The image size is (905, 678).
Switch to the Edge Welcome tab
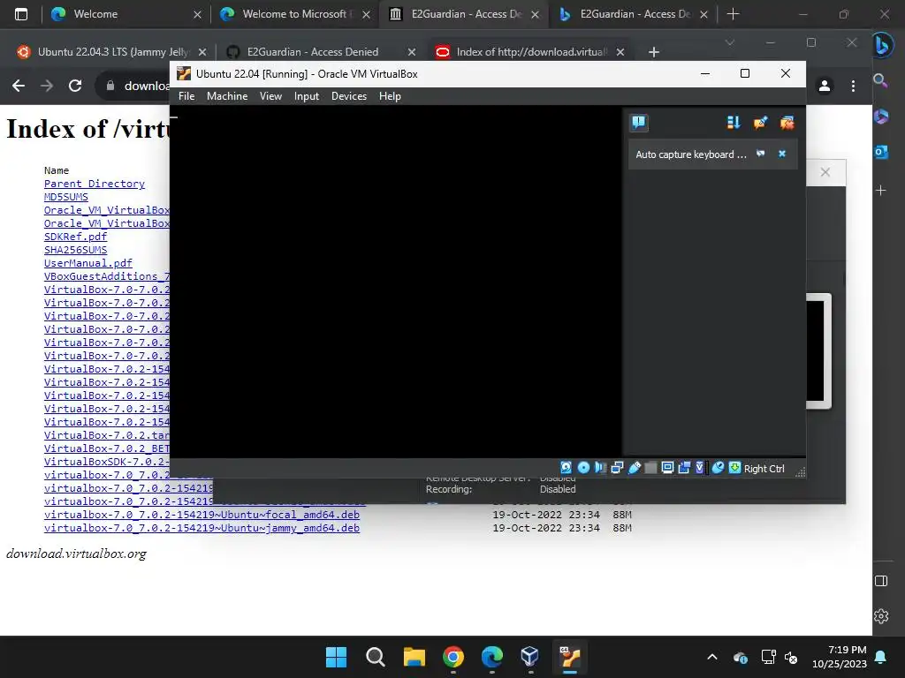[125, 14]
